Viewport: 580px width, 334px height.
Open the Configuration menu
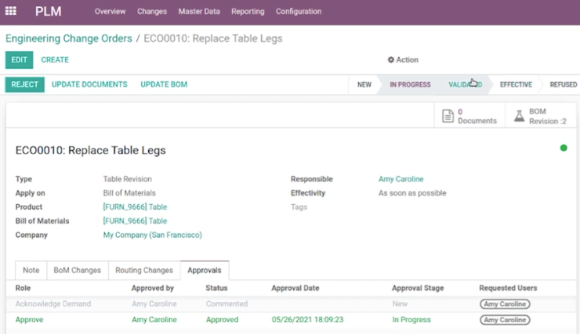[x=299, y=12]
